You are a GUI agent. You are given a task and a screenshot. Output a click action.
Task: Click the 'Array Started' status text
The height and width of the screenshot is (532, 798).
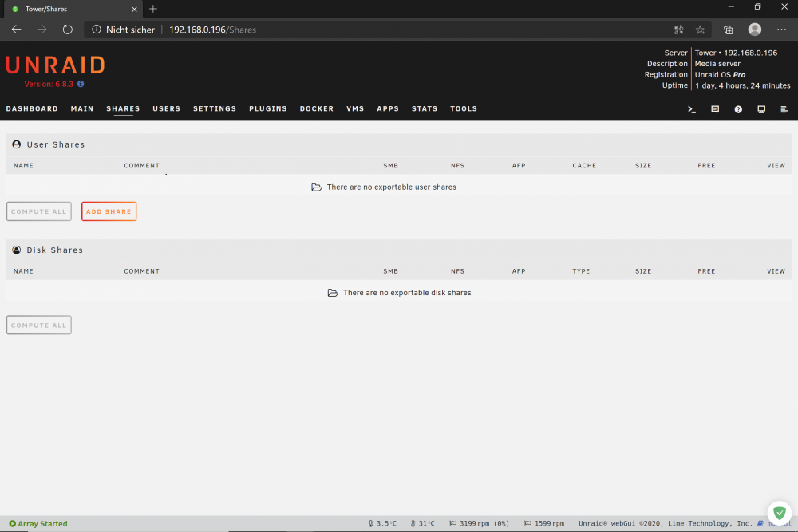(x=42, y=523)
